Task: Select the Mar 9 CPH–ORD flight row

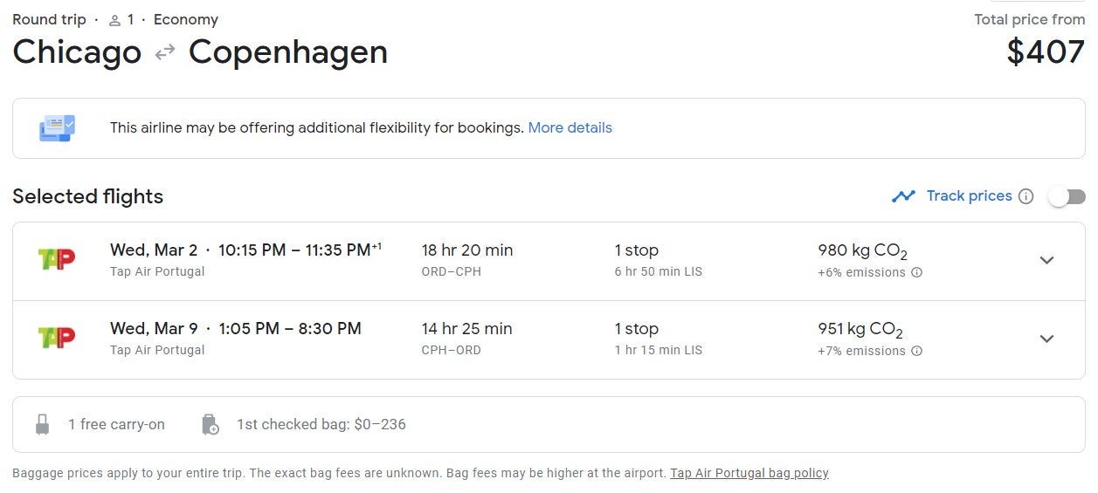Action: pos(549,339)
